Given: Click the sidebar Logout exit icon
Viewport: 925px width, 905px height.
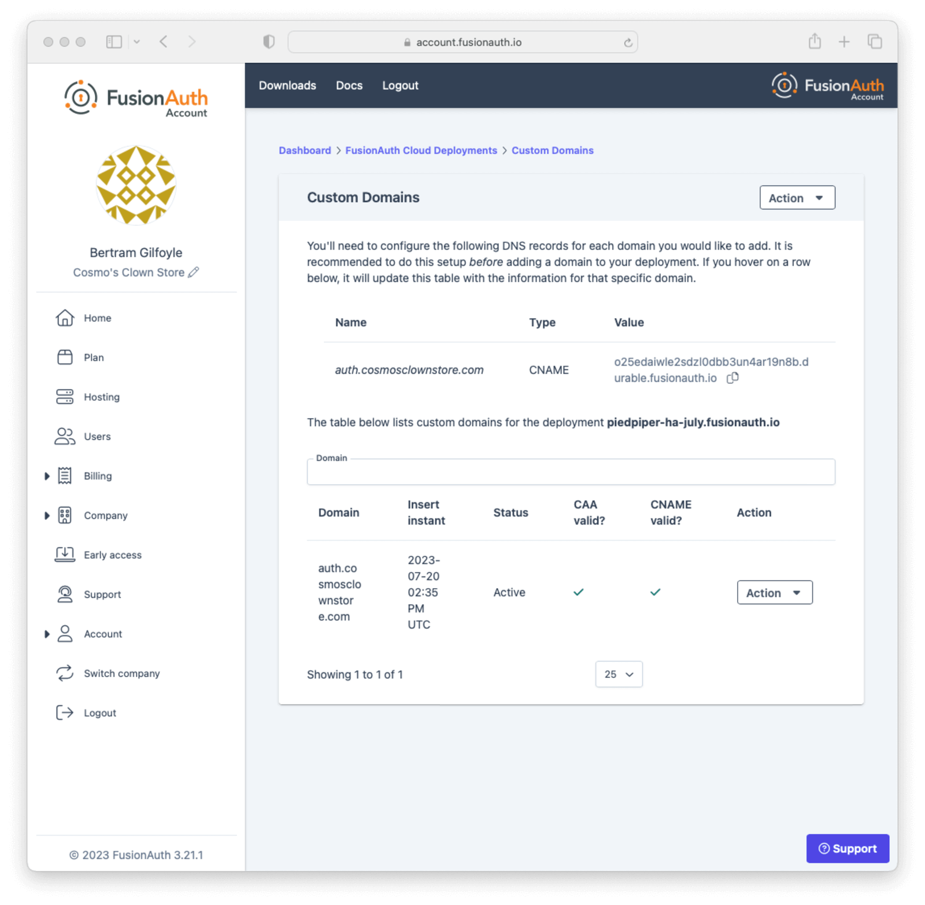Looking at the screenshot, I should 65,712.
